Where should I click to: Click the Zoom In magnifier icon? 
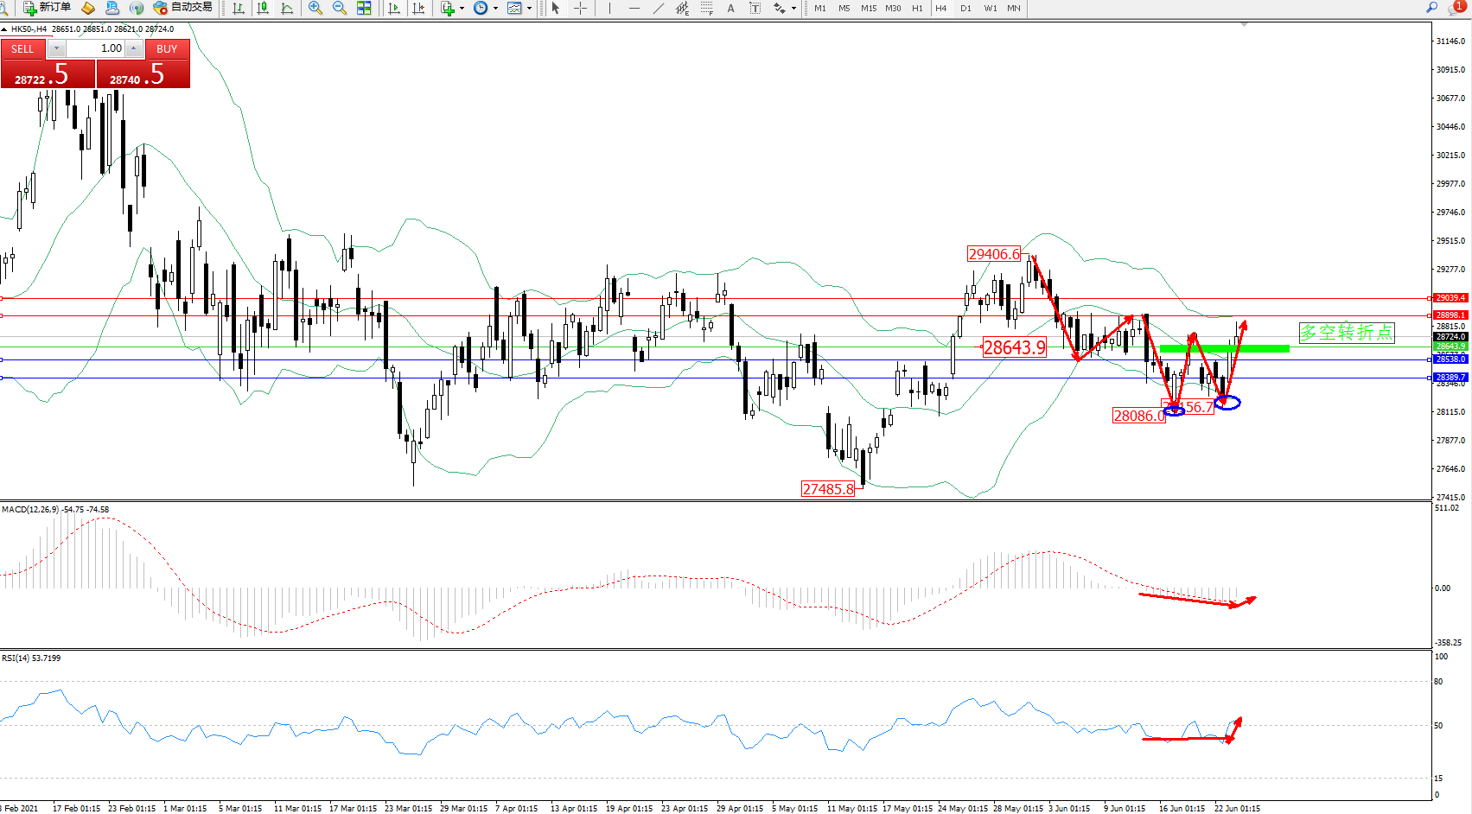(315, 8)
